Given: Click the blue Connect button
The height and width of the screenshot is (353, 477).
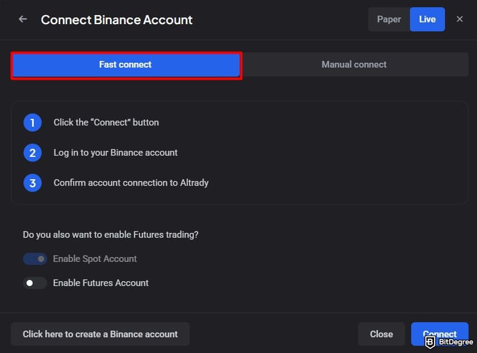Looking at the screenshot, I should tap(440, 334).
